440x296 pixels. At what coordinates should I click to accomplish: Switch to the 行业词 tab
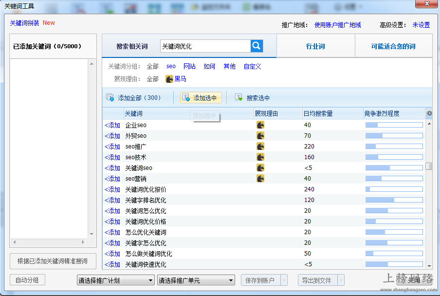[x=315, y=46]
